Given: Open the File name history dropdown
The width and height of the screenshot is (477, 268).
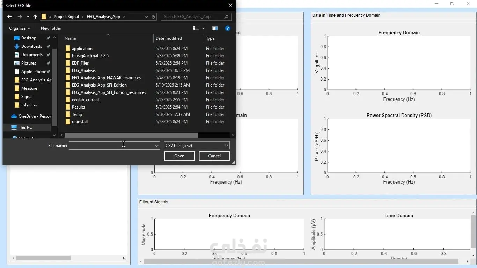Looking at the screenshot, I should click(x=157, y=146).
